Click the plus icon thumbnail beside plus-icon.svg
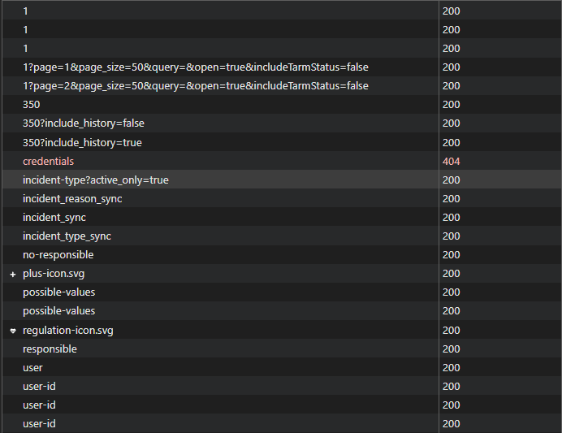 13,274
